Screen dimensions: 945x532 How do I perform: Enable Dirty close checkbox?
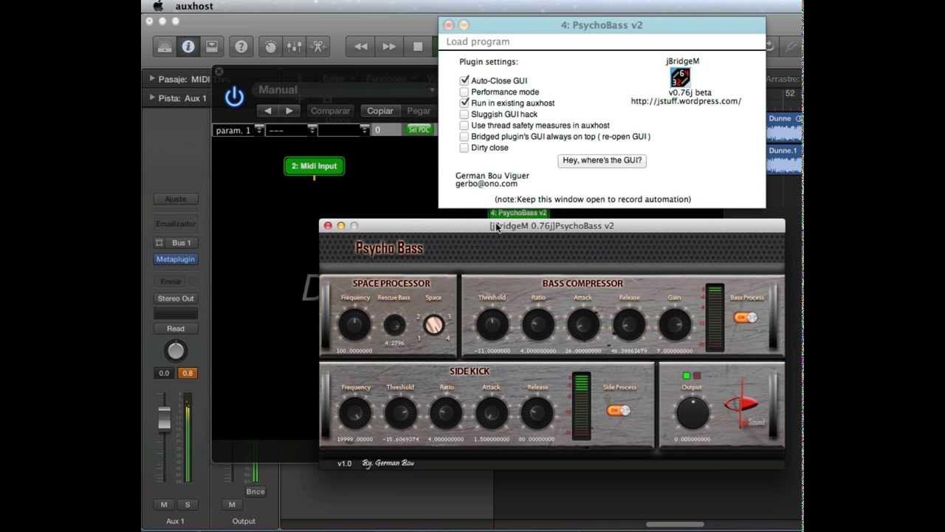(464, 147)
